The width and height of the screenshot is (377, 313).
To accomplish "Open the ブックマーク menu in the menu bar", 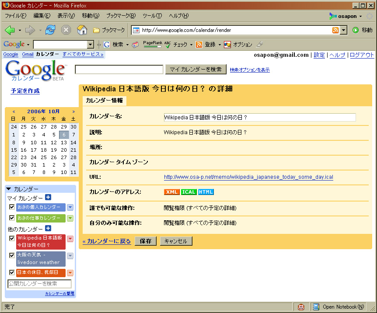I will [x=121, y=16].
